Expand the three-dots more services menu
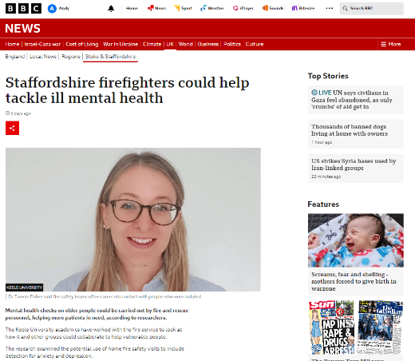 pos(330,8)
